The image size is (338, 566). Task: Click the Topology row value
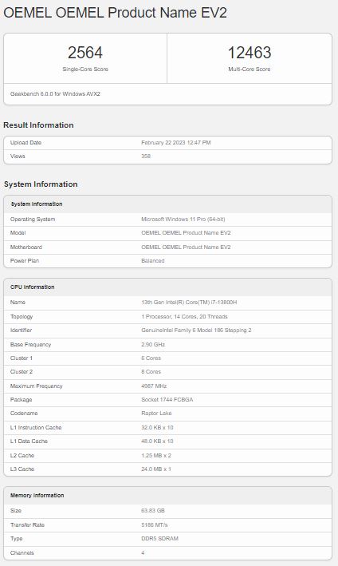point(184,317)
